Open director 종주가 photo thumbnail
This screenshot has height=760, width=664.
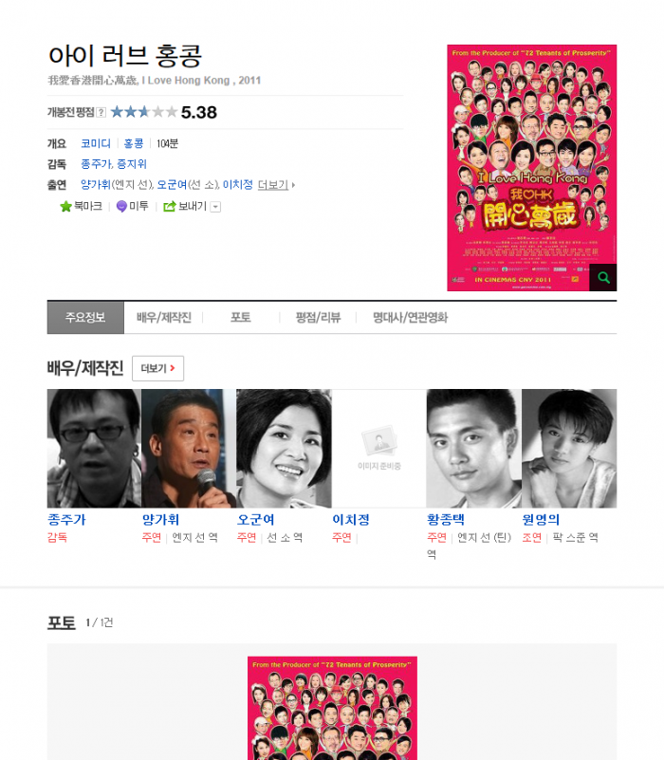94,449
